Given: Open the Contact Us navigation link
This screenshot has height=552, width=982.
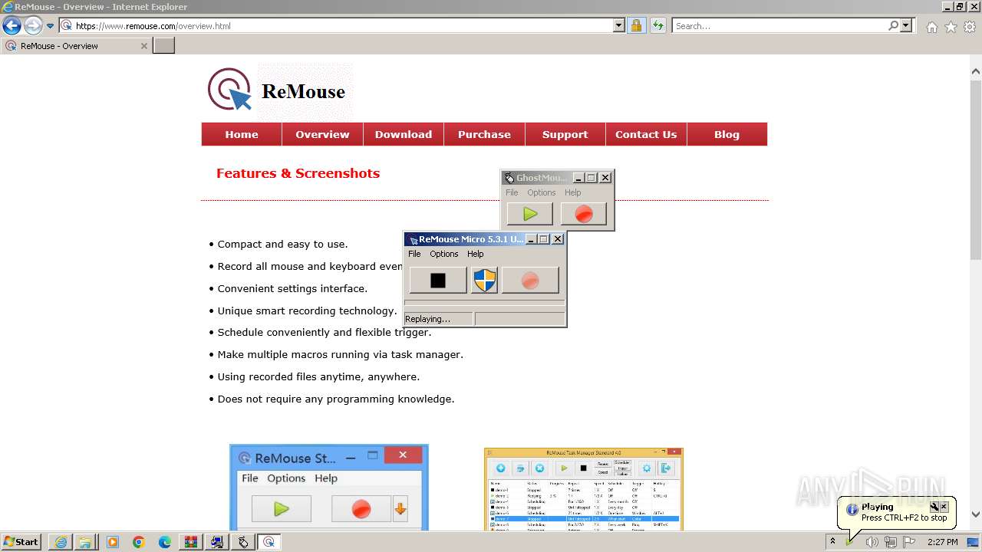Looking at the screenshot, I should pyautogui.click(x=646, y=134).
